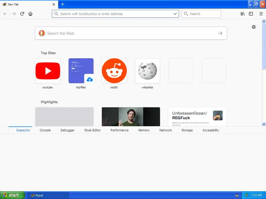Click the page scrollbar up arrow
266x199 pixels.
(x=264, y=21)
